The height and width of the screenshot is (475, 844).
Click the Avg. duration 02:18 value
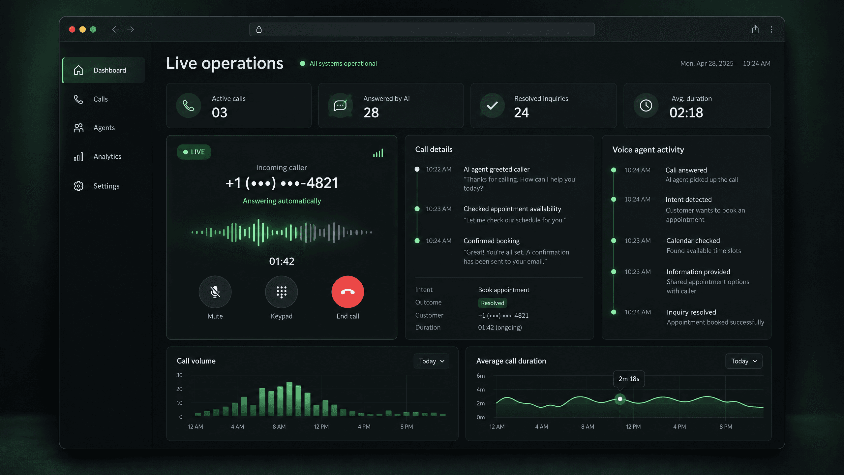pyautogui.click(x=686, y=113)
